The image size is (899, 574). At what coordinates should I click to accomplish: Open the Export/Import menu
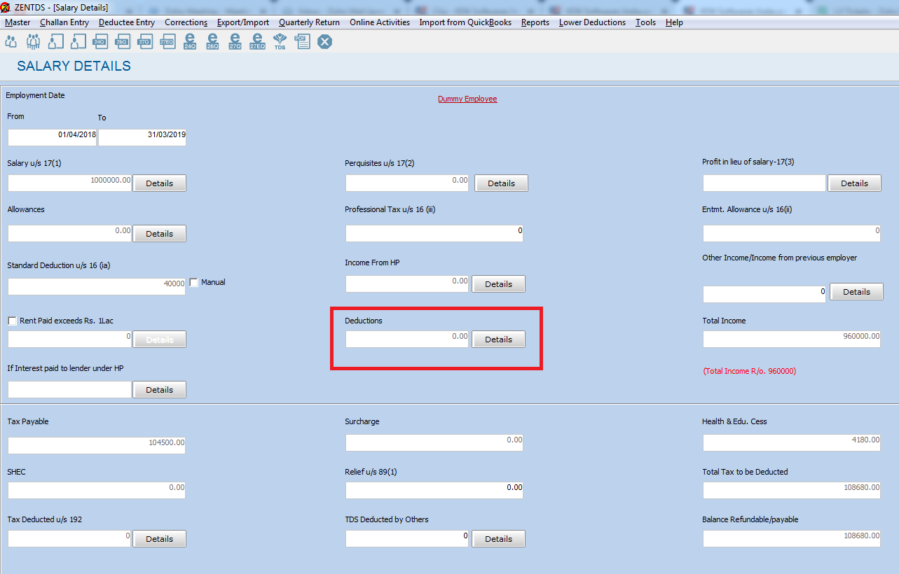(x=243, y=22)
